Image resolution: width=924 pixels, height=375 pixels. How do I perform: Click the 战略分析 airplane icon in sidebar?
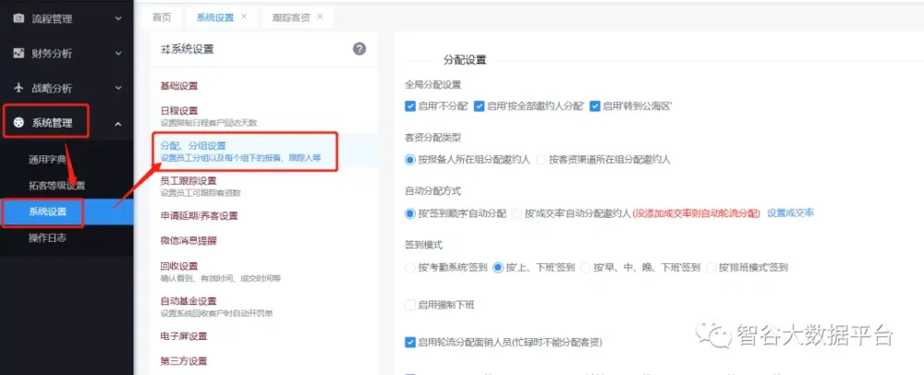pos(18,88)
